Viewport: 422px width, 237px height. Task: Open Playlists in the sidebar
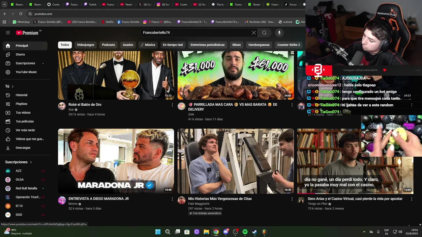click(x=25, y=104)
